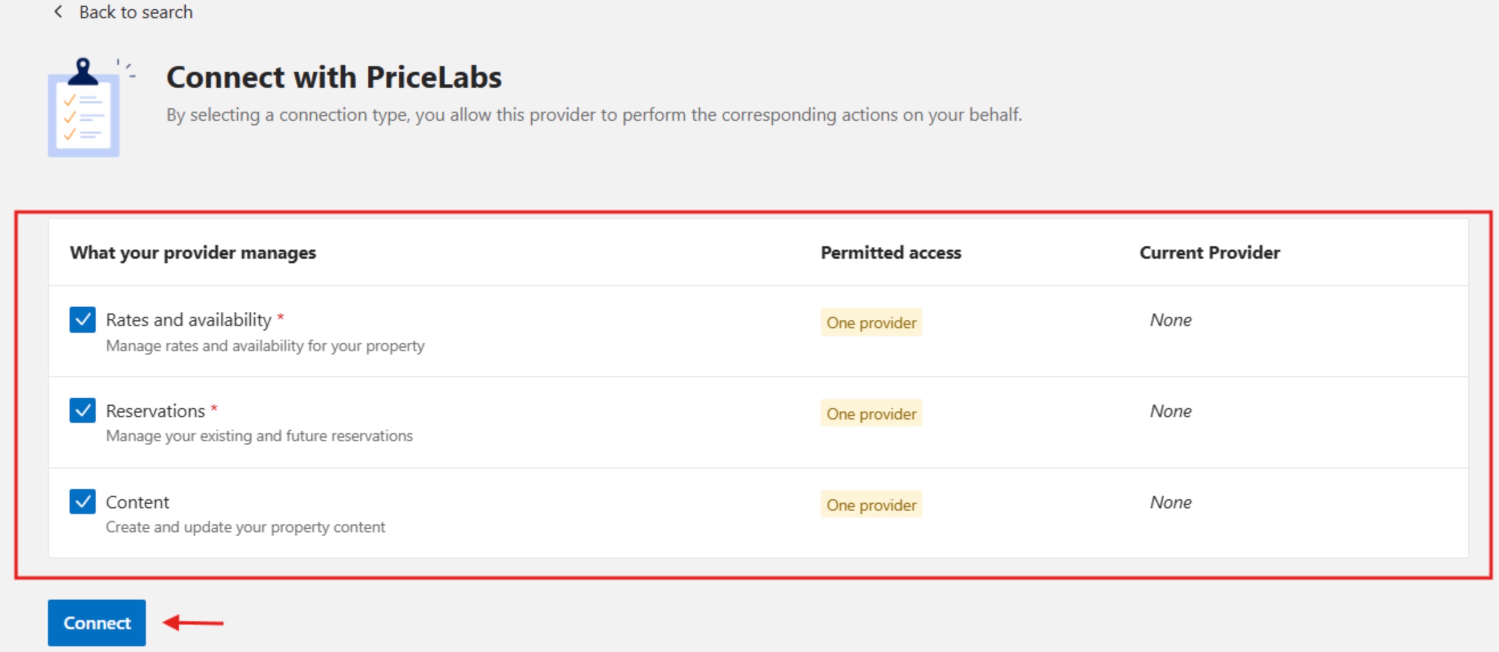The height and width of the screenshot is (652, 1499).
Task: Click the Permitted access column header
Action: click(891, 252)
